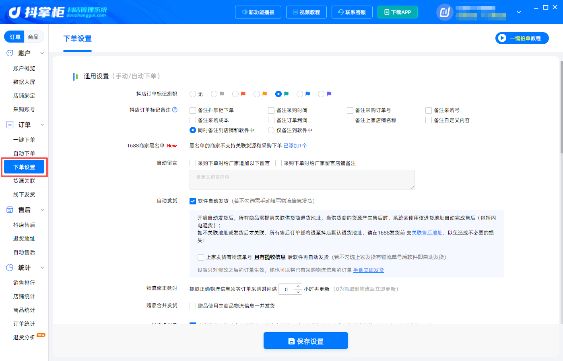Click the 抖掌柜 logo icon

point(15,12)
